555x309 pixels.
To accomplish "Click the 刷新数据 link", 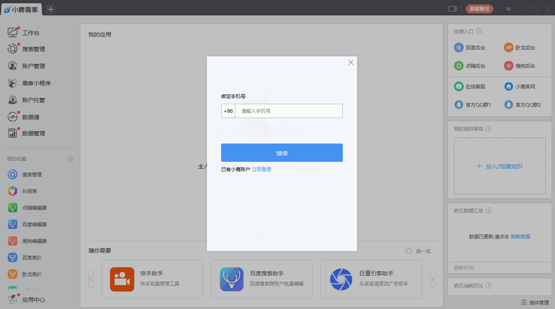I will [521, 237].
